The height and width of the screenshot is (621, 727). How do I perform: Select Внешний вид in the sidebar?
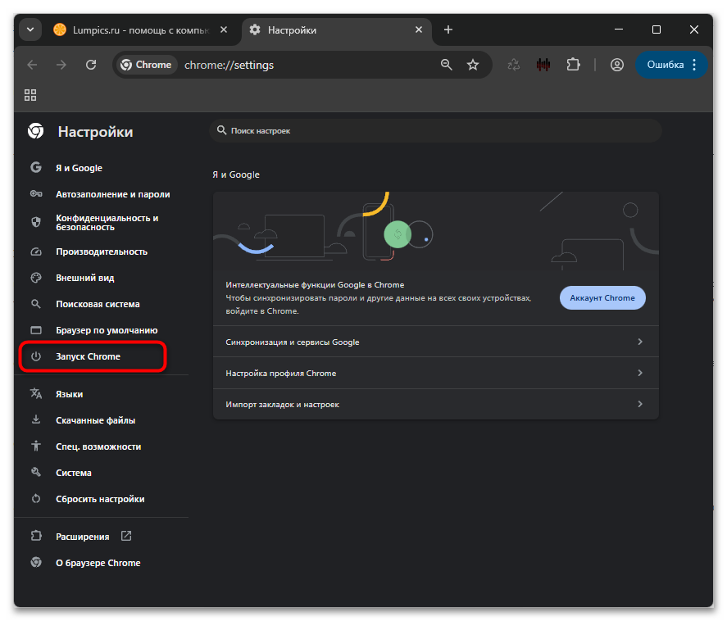coord(102,278)
